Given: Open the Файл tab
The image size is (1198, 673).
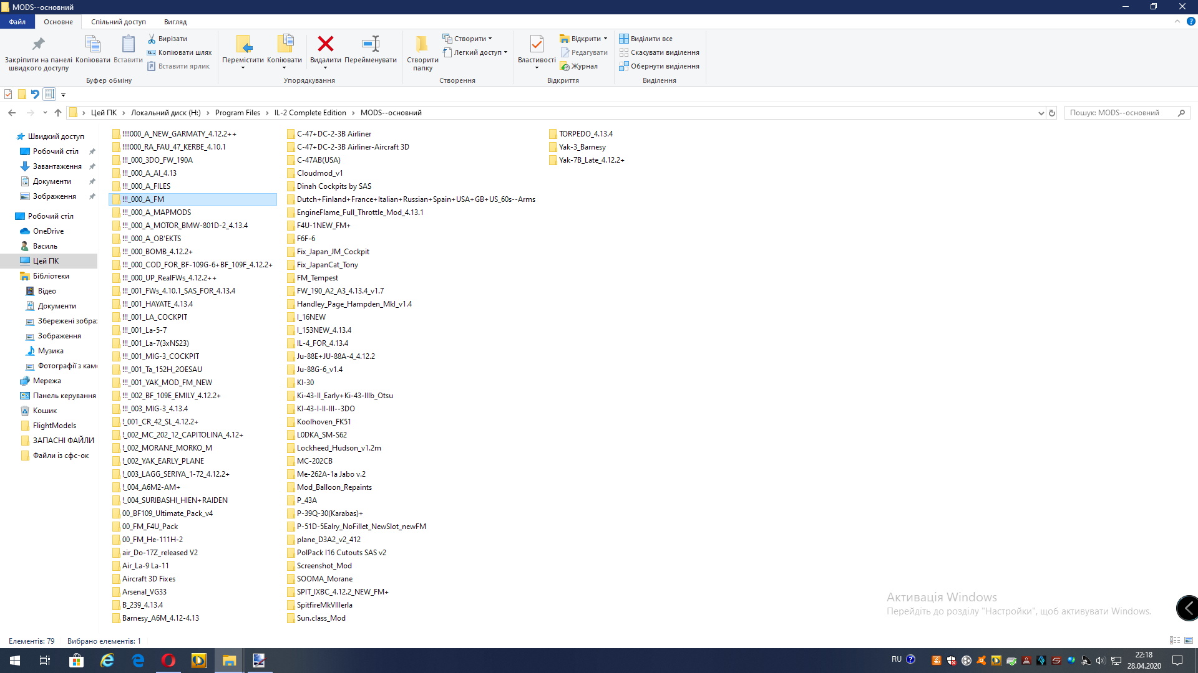Looking at the screenshot, I should [17, 21].
